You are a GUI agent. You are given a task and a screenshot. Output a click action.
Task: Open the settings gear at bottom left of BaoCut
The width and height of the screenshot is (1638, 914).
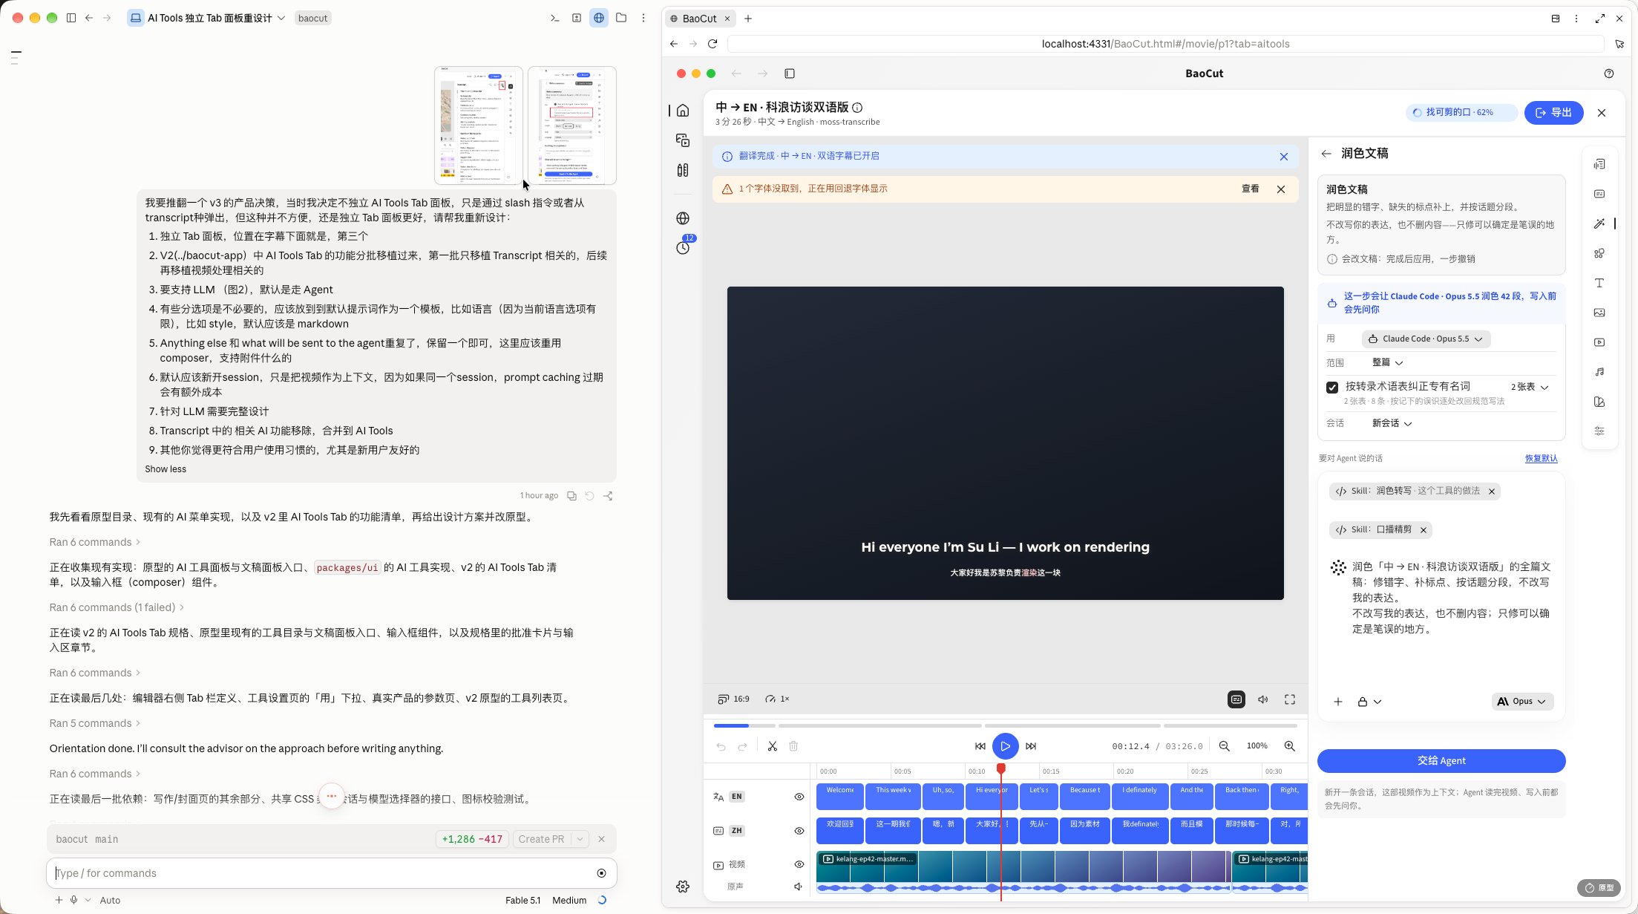[683, 887]
